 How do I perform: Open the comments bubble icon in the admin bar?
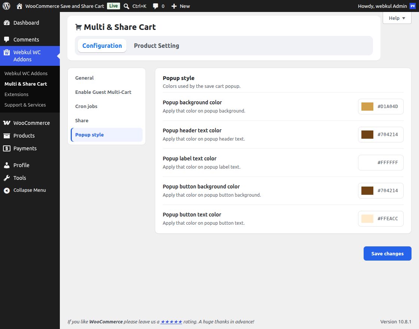(156, 6)
